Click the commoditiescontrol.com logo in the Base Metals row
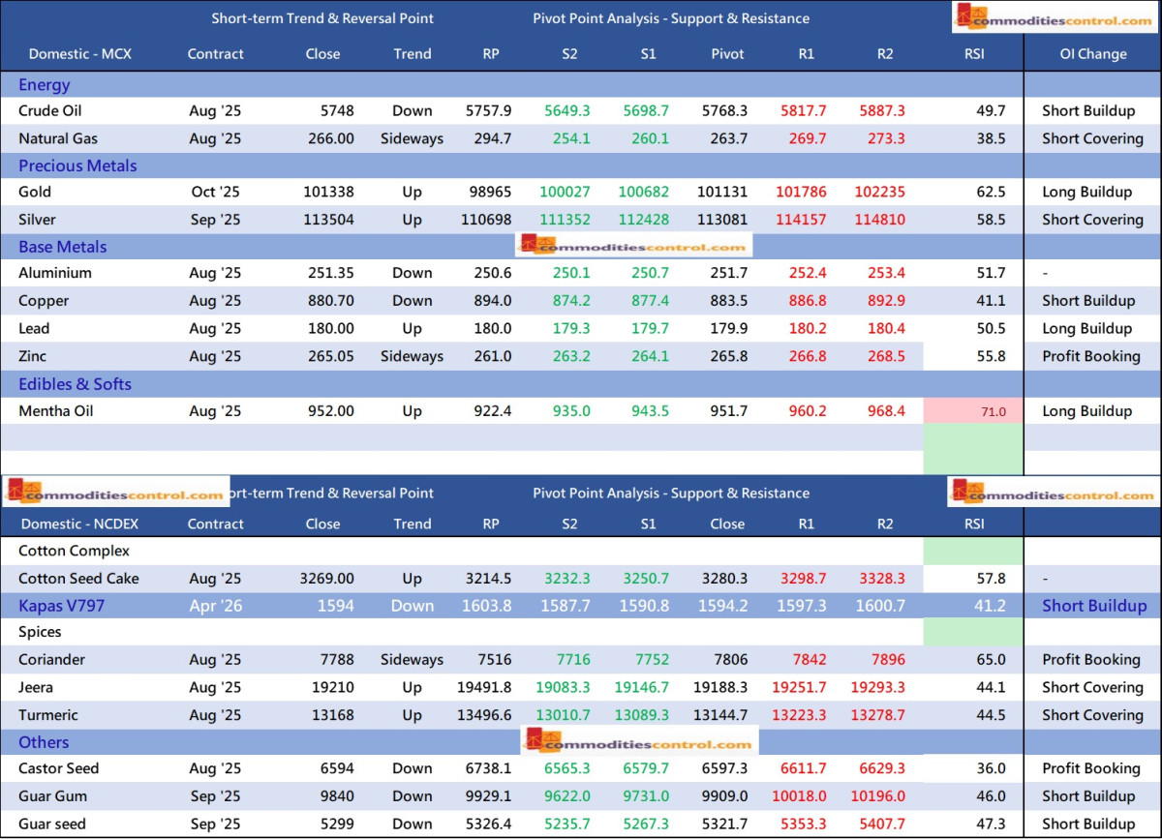Viewport: 1162px width, 839px height. [633, 247]
